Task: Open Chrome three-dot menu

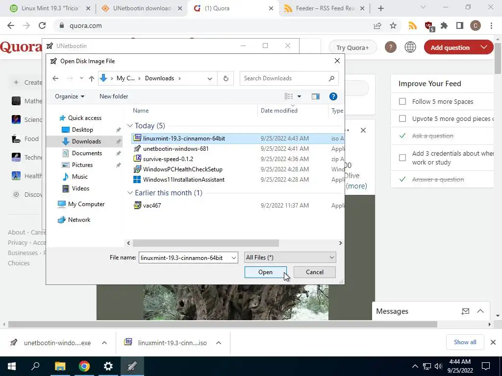Action: (x=491, y=25)
